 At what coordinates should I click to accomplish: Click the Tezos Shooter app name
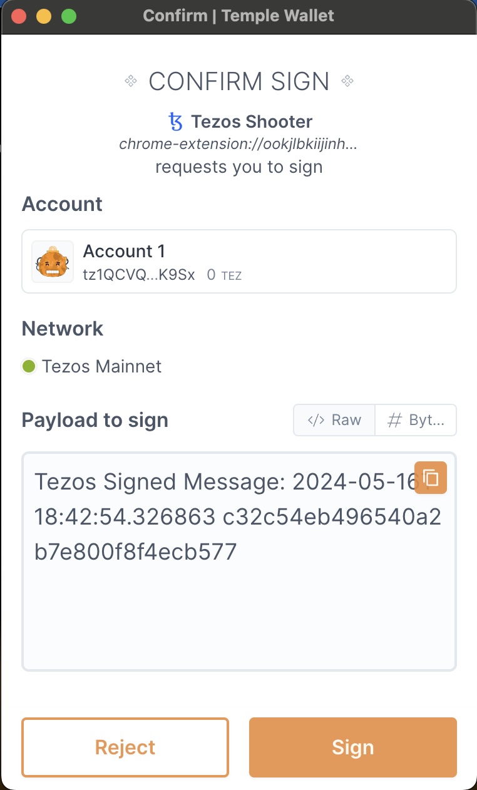251,121
